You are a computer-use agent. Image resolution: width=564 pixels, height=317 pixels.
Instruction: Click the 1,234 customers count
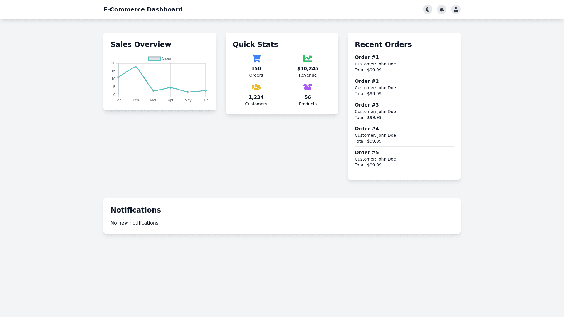[256, 97]
